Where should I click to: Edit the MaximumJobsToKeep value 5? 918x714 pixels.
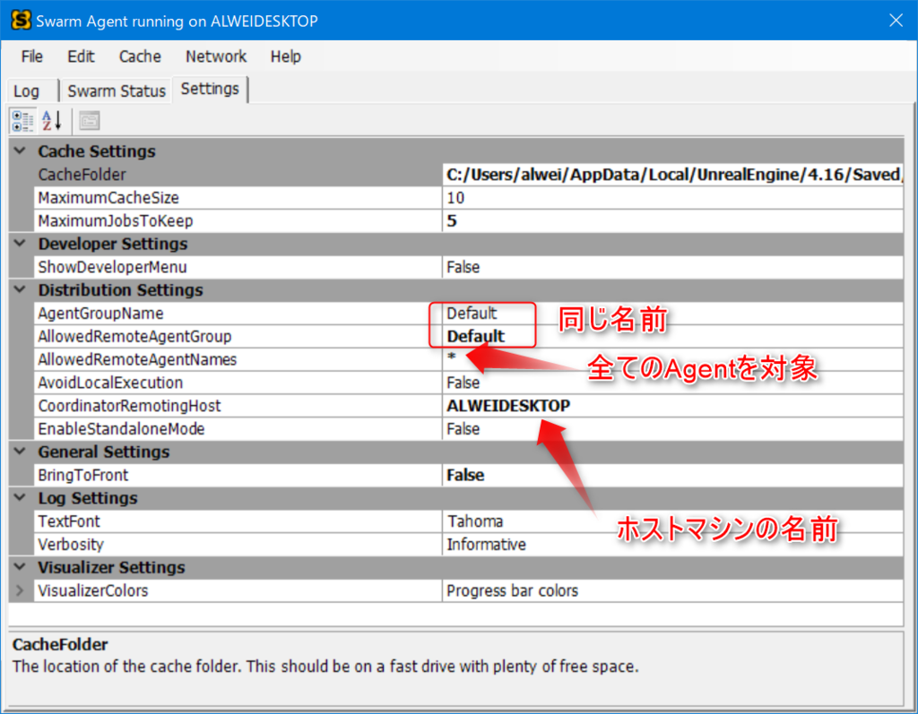tap(672, 220)
